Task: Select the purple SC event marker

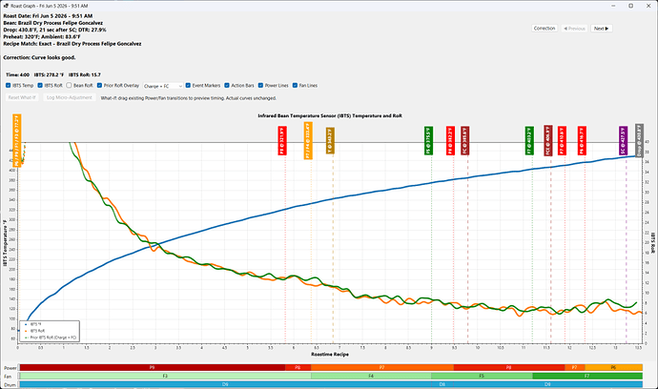Action: click(623, 140)
